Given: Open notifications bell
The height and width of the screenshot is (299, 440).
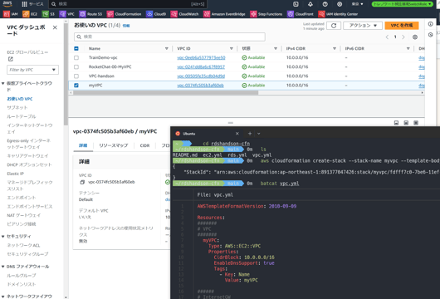Looking at the screenshot, I should (x=310, y=4).
